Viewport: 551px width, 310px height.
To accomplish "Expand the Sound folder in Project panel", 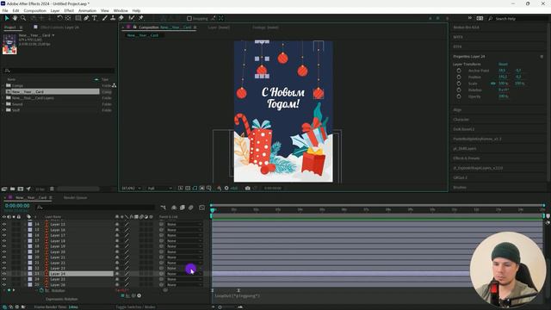I will (3, 104).
